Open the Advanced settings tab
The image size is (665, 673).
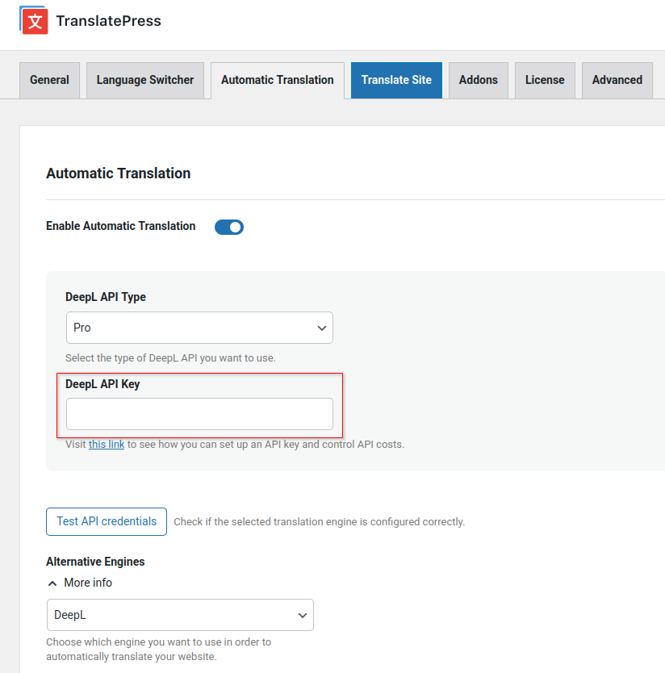[617, 80]
